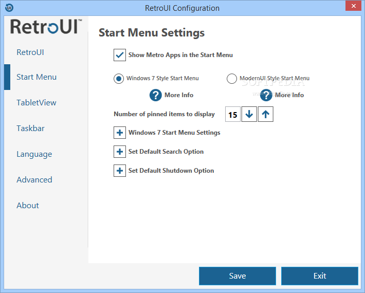The width and height of the screenshot is (365, 293).
Task: Open the Language section
Action: coord(34,154)
